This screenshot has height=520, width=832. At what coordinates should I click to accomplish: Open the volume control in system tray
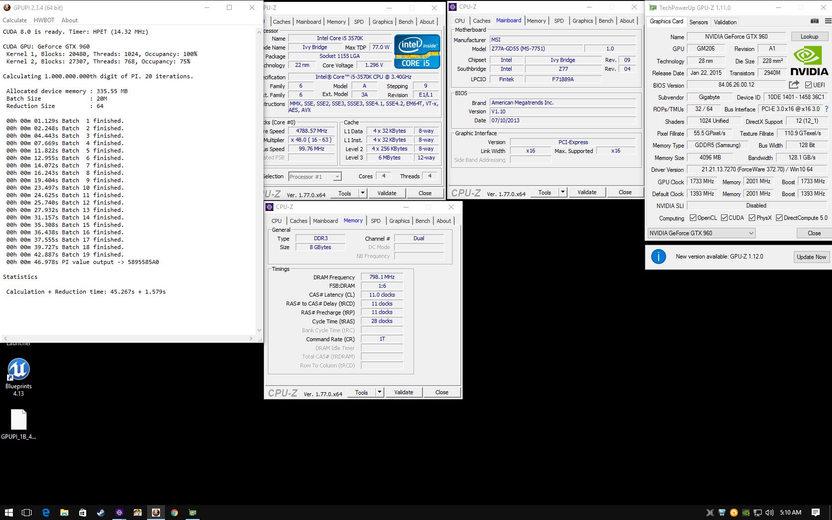pyautogui.click(x=769, y=513)
